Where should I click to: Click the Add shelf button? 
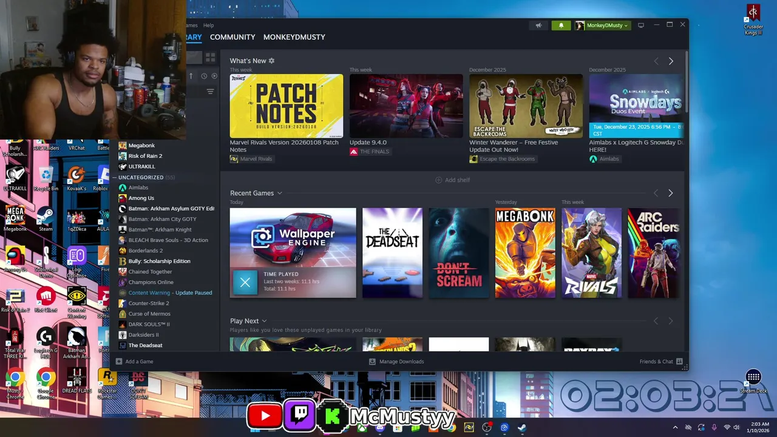click(453, 180)
